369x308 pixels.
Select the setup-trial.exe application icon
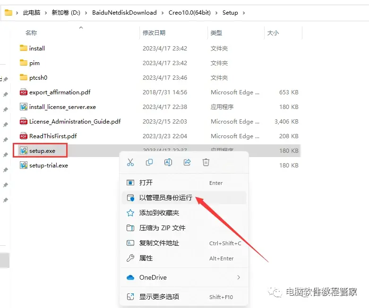click(24, 166)
